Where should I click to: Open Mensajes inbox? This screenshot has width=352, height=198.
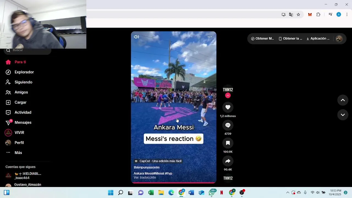tap(18, 122)
